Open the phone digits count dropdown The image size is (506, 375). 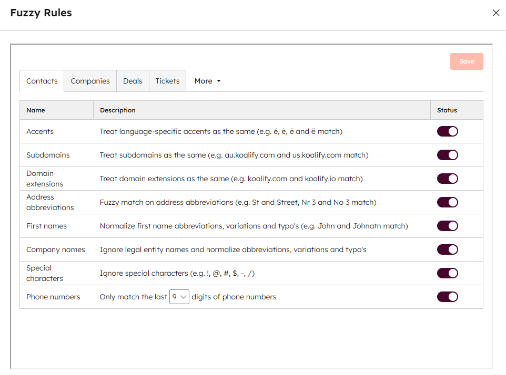click(179, 297)
